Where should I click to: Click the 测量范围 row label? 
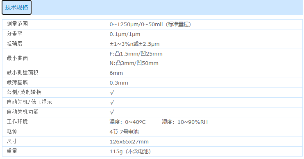coord(17,24)
